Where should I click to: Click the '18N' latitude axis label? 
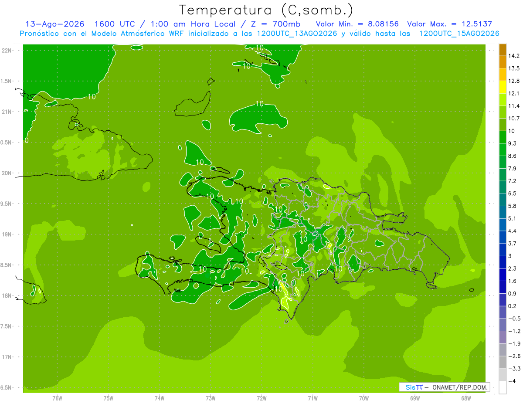pos(7,295)
